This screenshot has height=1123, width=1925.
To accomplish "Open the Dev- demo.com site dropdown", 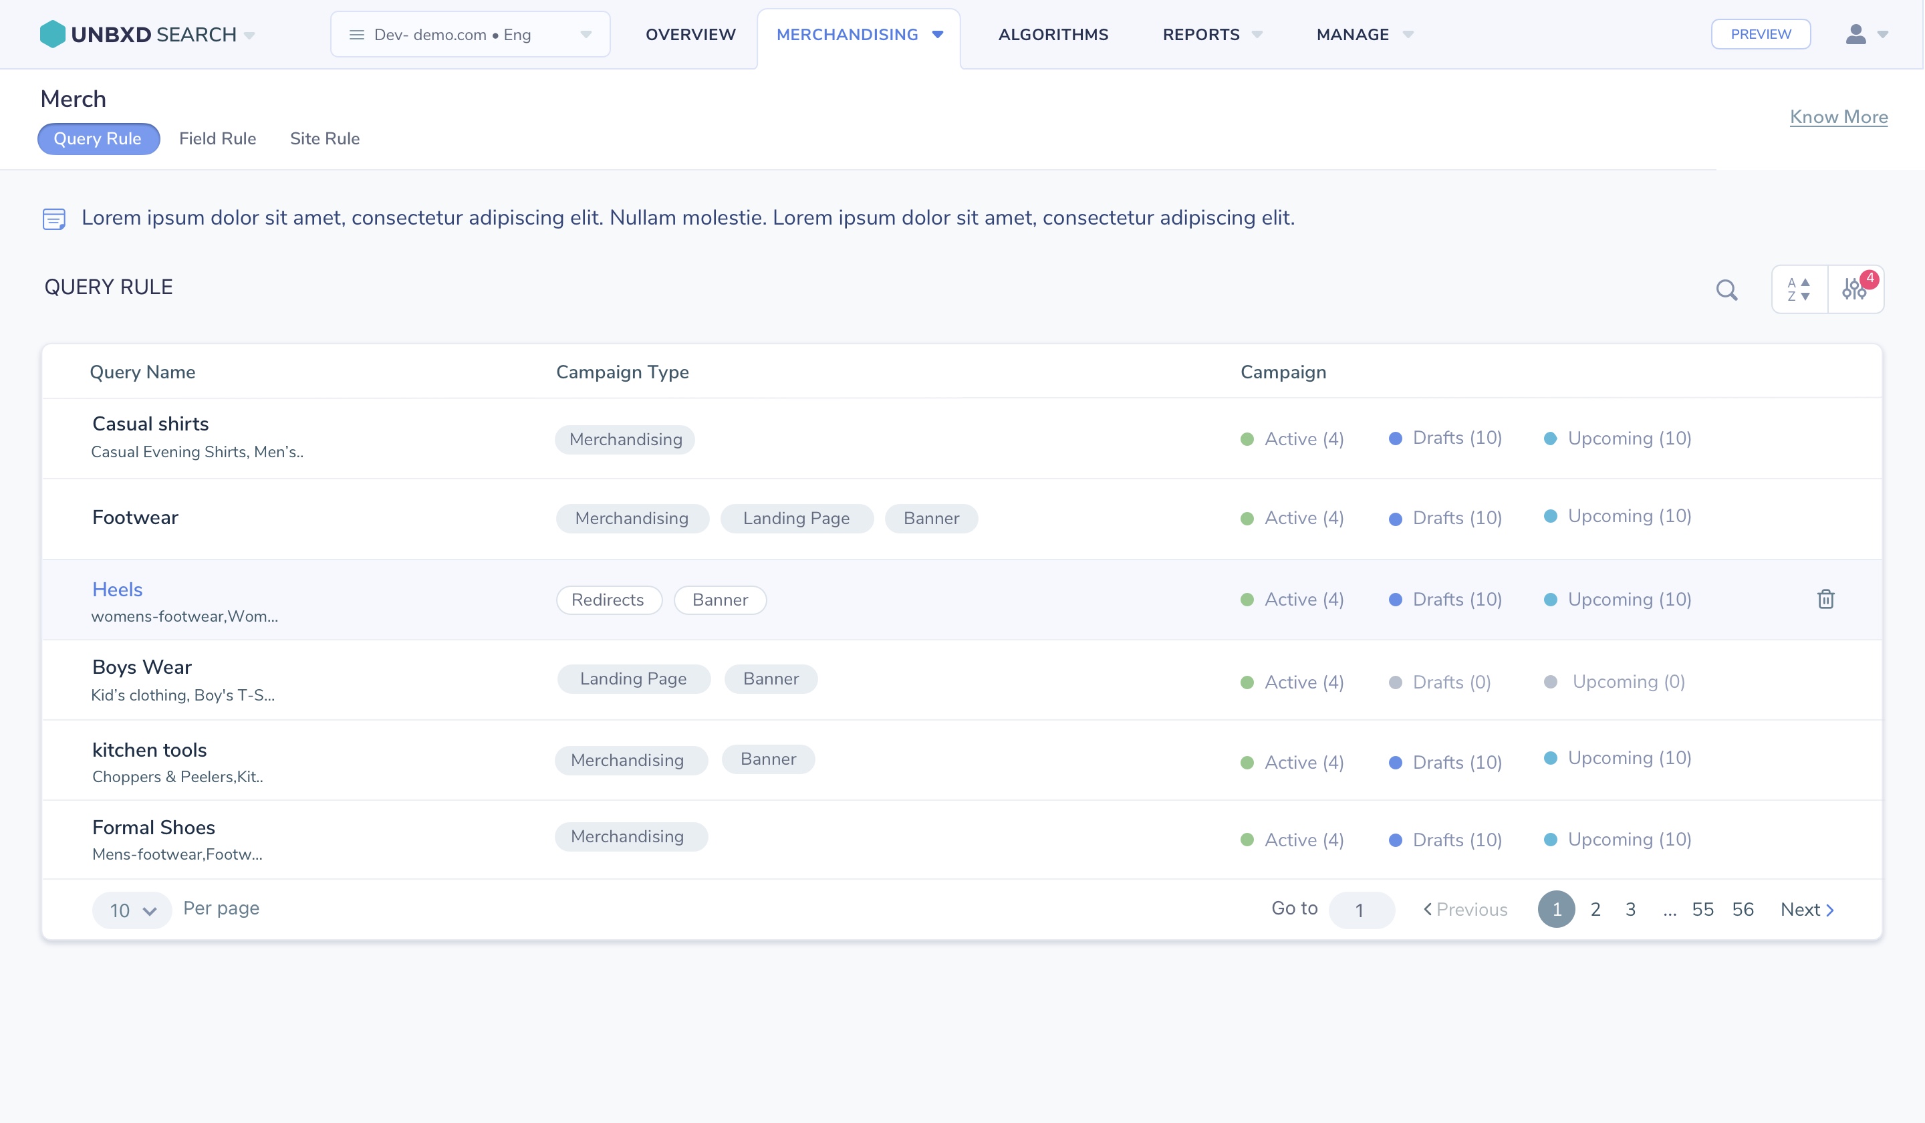I will [x=470, y=34].
